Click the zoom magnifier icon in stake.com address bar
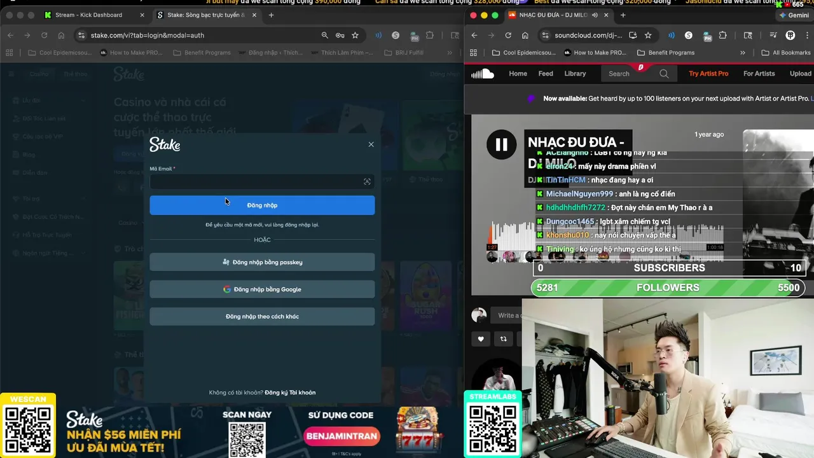The image size is (814, 458). click(324, 35)
